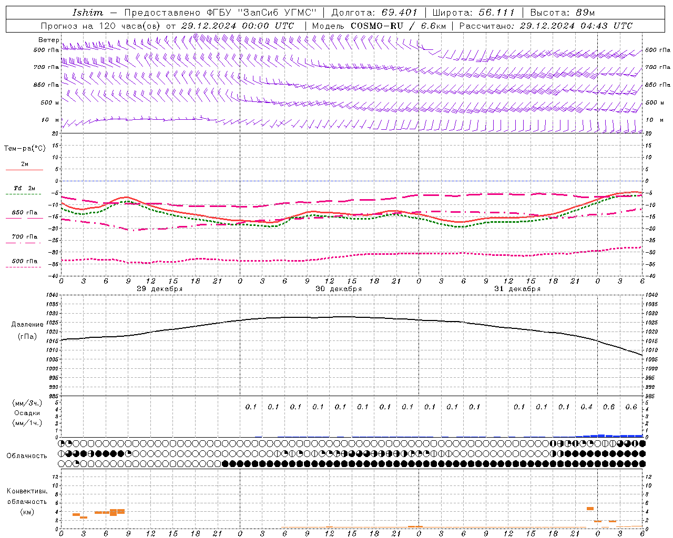Click the 500 м wind level label on the left

(x=50, y=103)
